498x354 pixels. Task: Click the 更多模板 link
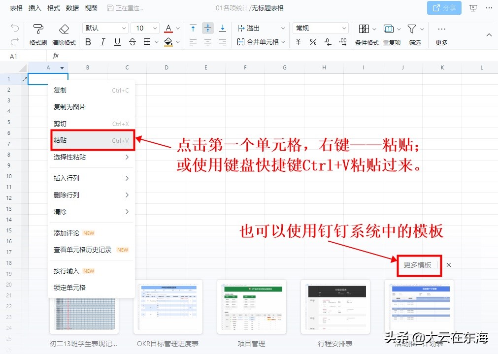[x=417, y=265]
